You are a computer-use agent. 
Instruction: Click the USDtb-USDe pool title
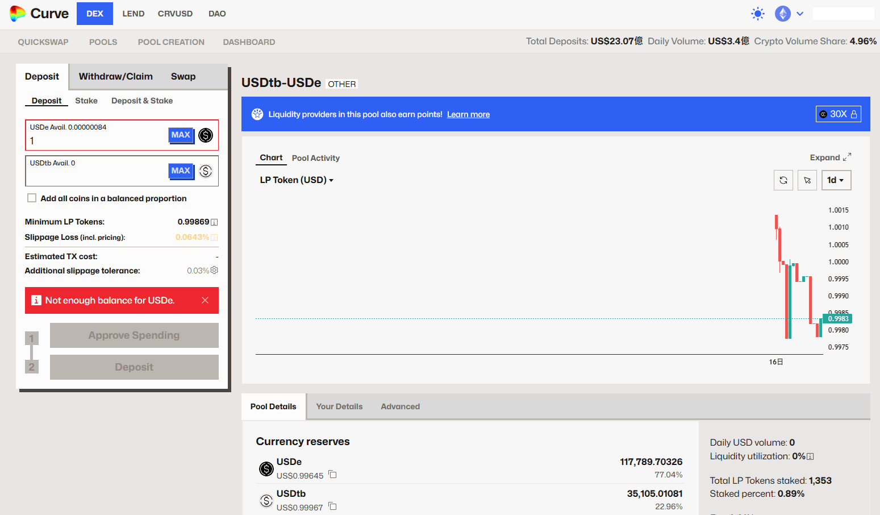tap(281, 83)
